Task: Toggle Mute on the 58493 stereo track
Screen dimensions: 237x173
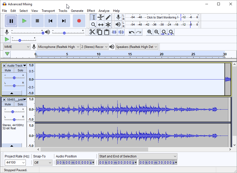Action: (8, 104)
